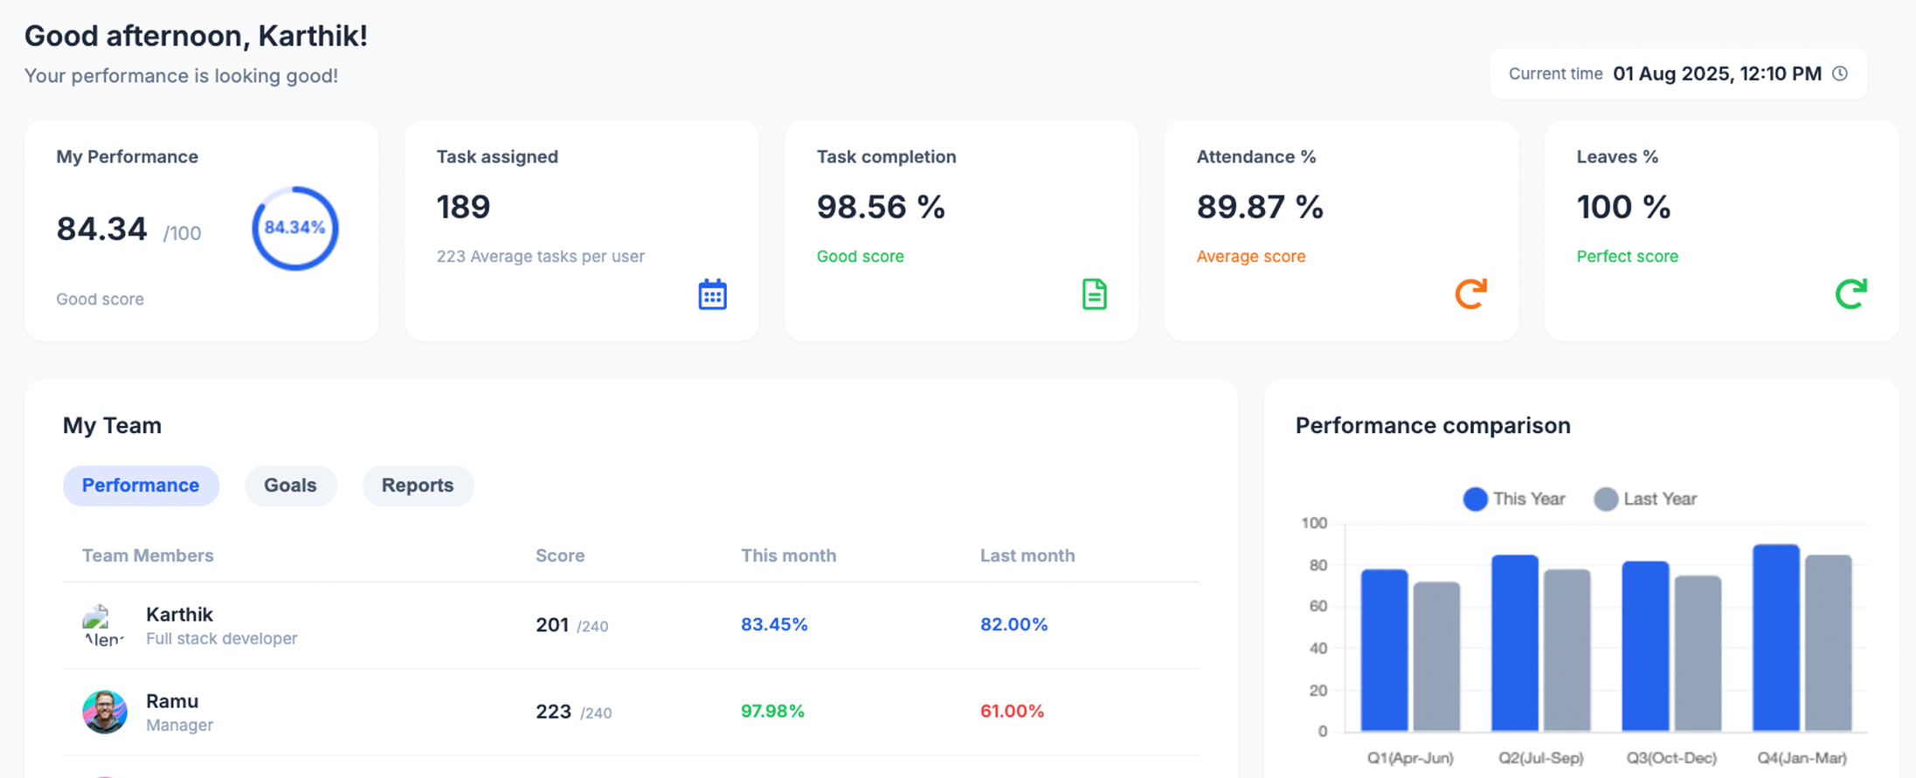Click Ramu's score 223
The width and height of the screenshot is (1916, 778).
point(553,711)
